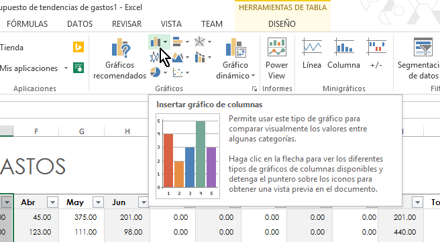The width and height of the screenshot is (440, 242).
Task: Insert Segmentación de datos slicer
Action: 419,58
